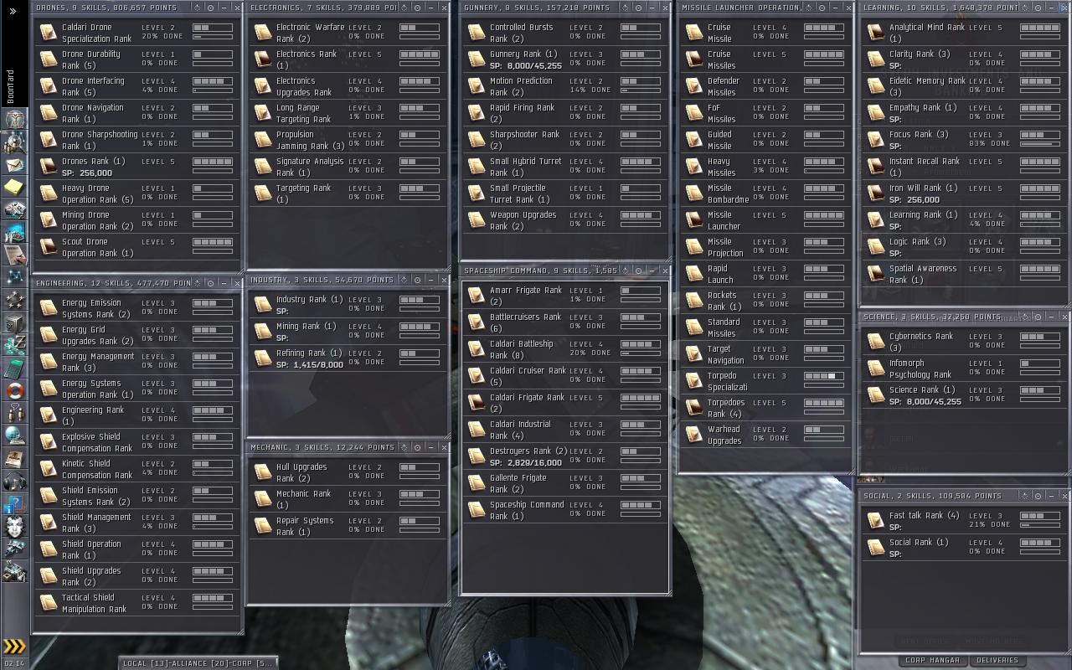Click the book icon for Caldari Drone Specialization
The height and width of the screenshot is (670, 1072).
pos(48,33)
